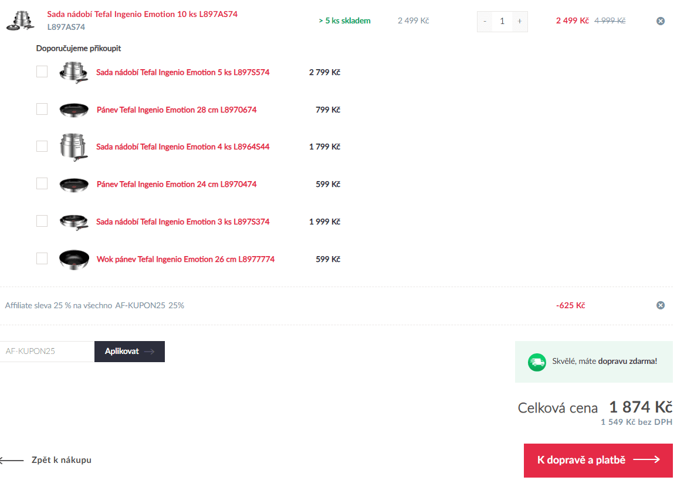
Task: Click the green free delivery truck icon
Action: [537, 362]
